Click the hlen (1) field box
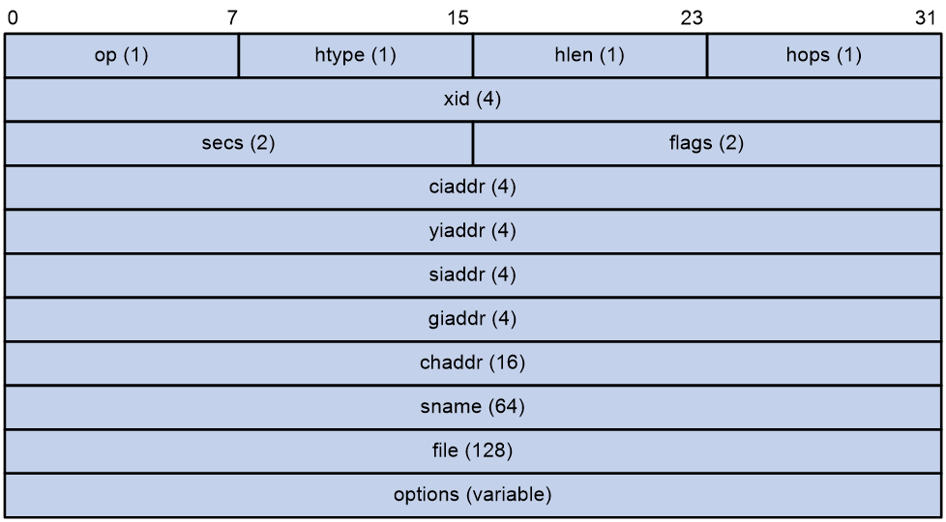The width and height of the screenshot is (946, 522). (x=590, y=55)
